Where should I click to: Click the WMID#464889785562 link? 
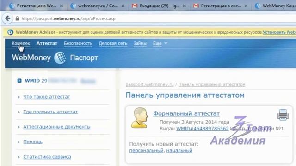[203, 129]
